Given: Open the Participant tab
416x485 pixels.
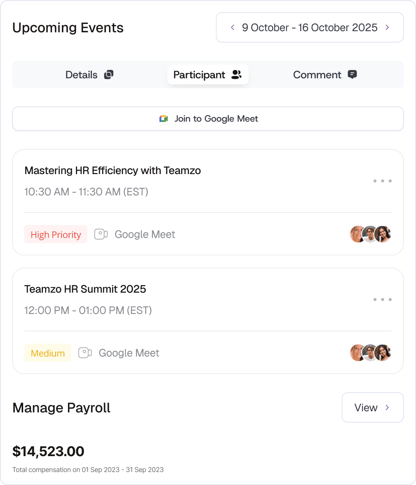Looking at the screenshot, I should [x=208, y=74].
